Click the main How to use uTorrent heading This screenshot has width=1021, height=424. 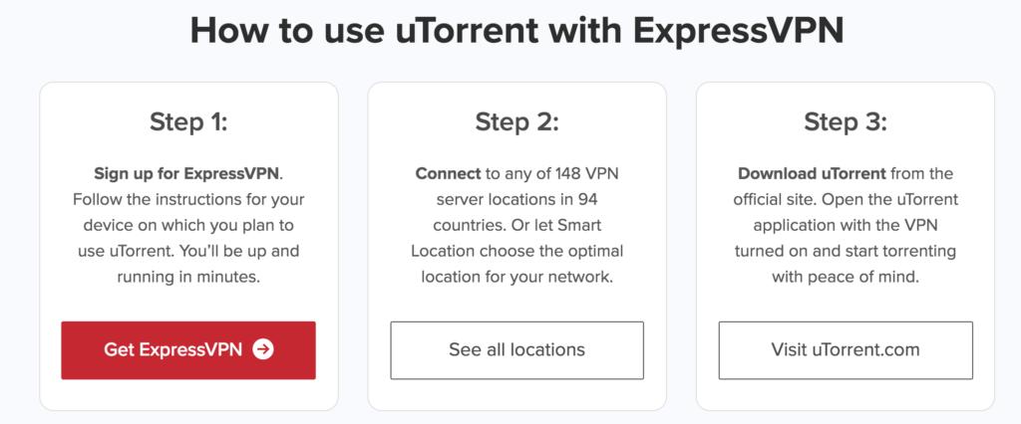517,31
